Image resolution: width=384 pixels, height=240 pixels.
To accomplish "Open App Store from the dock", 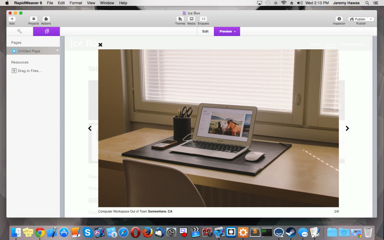I will (64, 232).
